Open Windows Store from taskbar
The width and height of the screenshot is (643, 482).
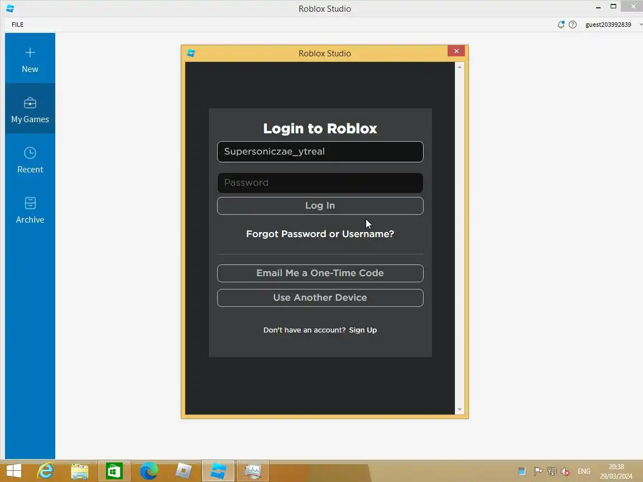114,471
